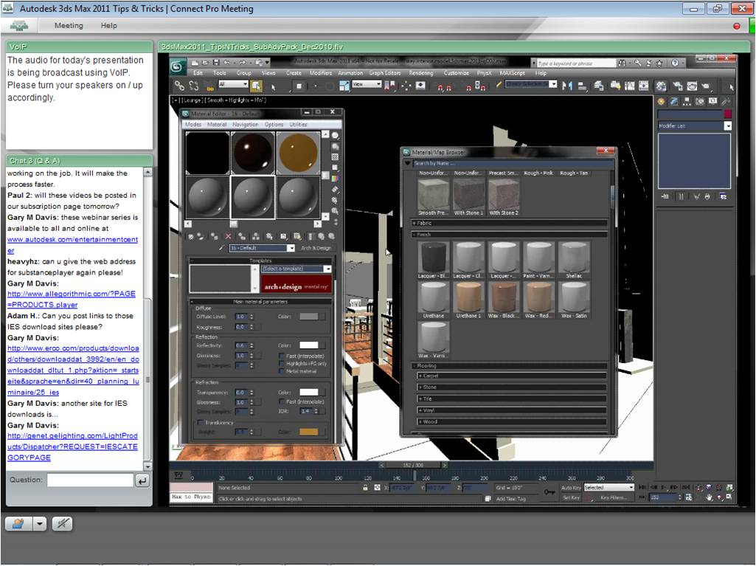
Task: Click the Snaps Toggle magnet icon
Action: click(x=440, y=87)
